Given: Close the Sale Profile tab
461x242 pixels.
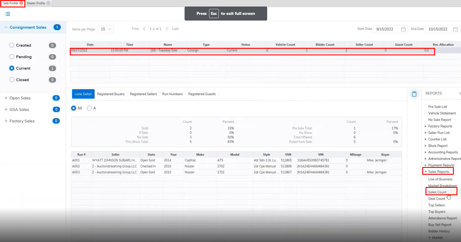Looking at the screenshot, I should (21, 3).
